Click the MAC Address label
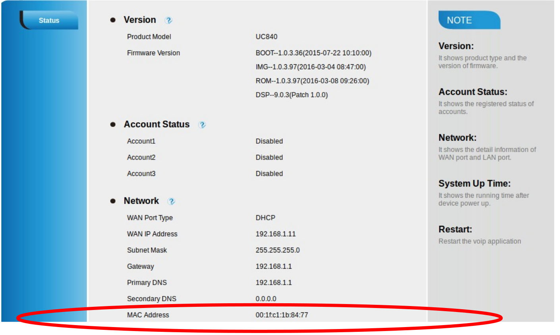The height and width of the screenshot is (335, 560). pos(148,315)
